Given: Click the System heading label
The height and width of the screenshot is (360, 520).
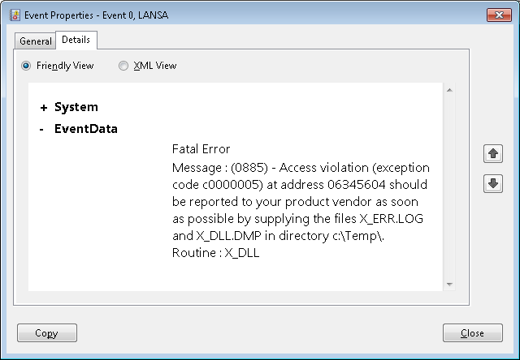Looking at the screenshot, I should pyautogui.click(x=76, y=107).
